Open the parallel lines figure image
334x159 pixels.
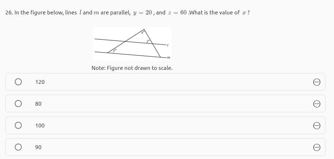click(x=132, y=44)
